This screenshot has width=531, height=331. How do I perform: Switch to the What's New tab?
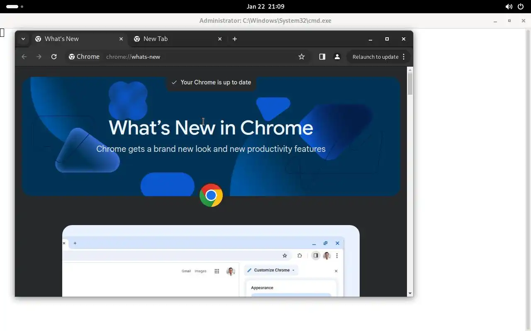pos(79,39)
